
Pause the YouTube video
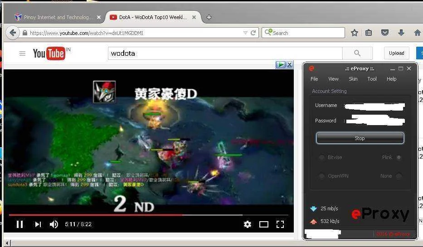coord(19,224)
